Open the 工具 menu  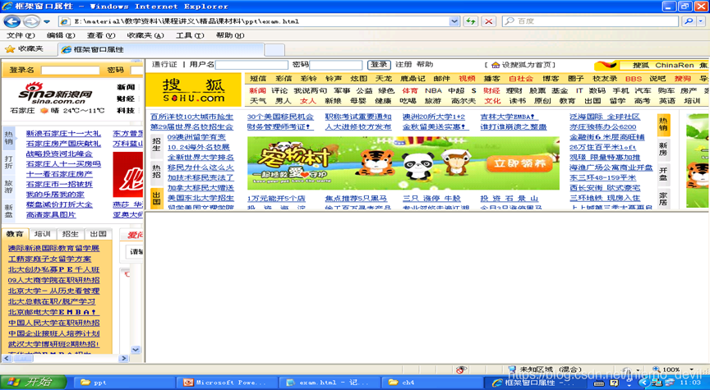tap(190, 35)
